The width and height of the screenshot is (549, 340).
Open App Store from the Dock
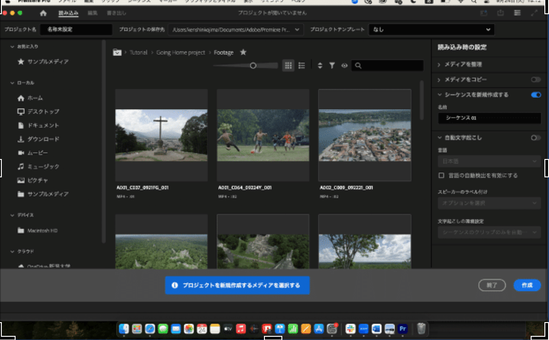[x=318, y=329]
